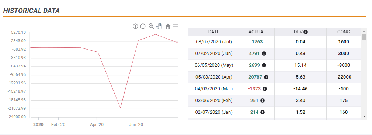Click the CONS column header
This screenshot has height=135, width=372.
pyautogui.click(x=344, y=32)
